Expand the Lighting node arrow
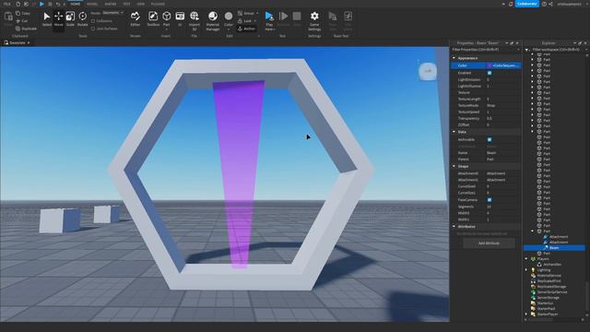 click(526, 270)
